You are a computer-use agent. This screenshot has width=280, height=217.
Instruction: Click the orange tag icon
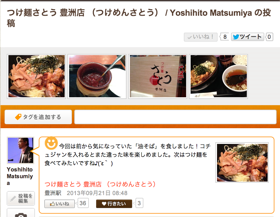click(18, 117)
